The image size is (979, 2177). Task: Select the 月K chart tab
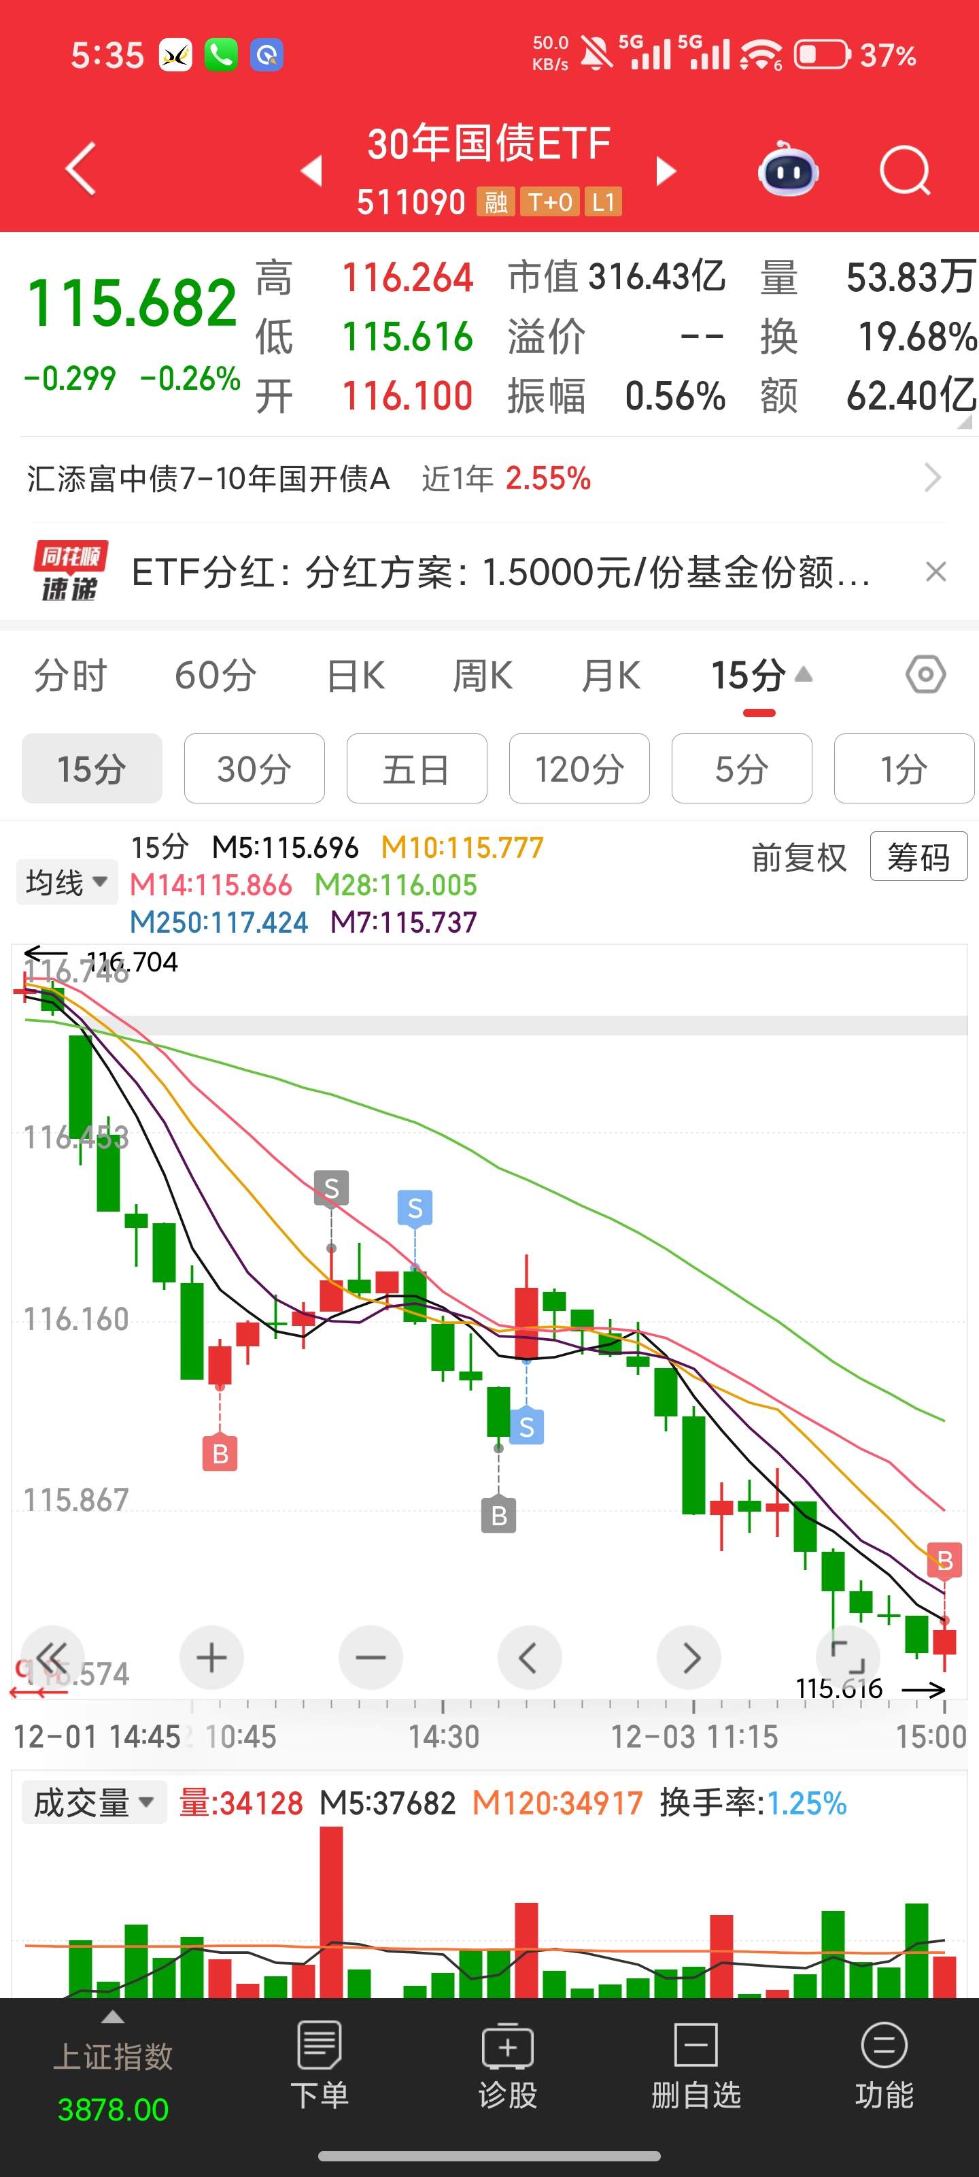611,676
